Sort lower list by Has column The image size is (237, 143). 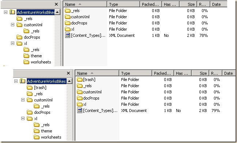click(183, 73)
